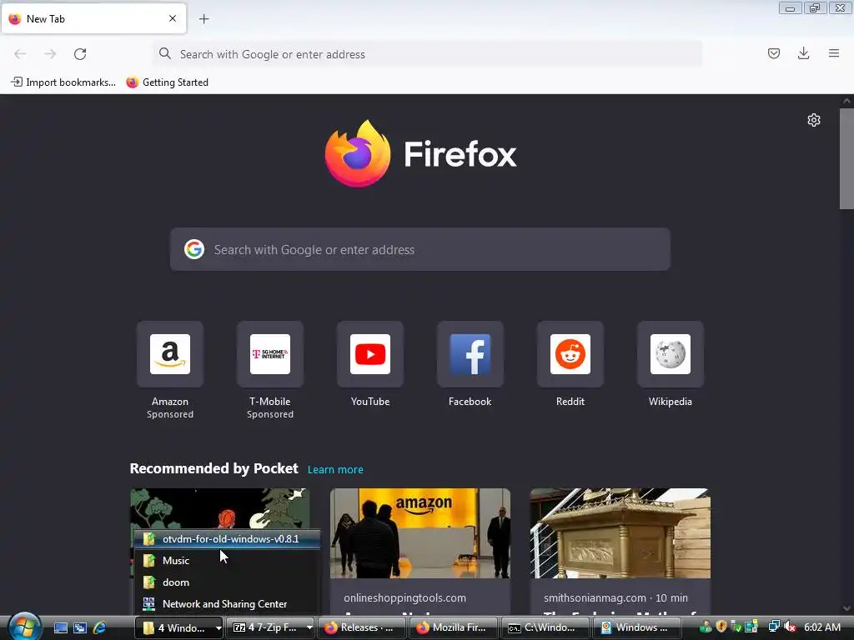
Task: Click Switch between windows quick launch icon
Action: pyautogui.click(x=80, y=627)
